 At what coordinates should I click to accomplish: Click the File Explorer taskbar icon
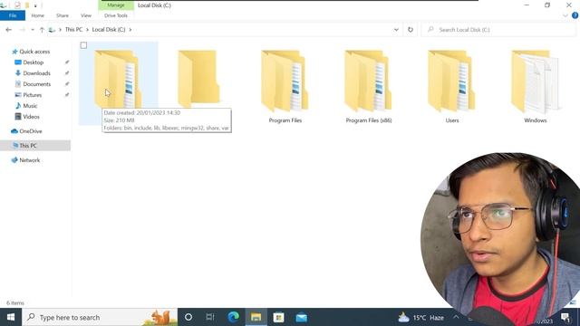pos(256,317)
